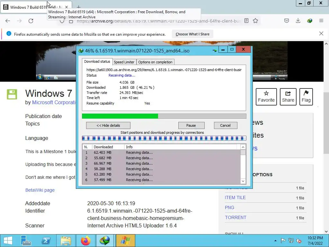Image resolution: width=329 pixels, height=247 pixels.
Task: Click the Favorite star button
Action: pyautogui.click(x=266, y=96)
